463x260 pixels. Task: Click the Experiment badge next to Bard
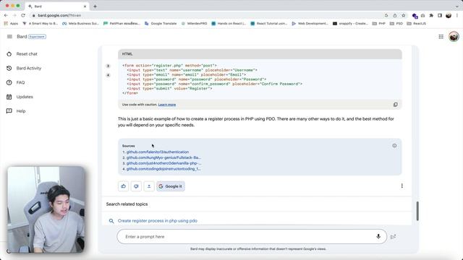(x=37, y=37)
